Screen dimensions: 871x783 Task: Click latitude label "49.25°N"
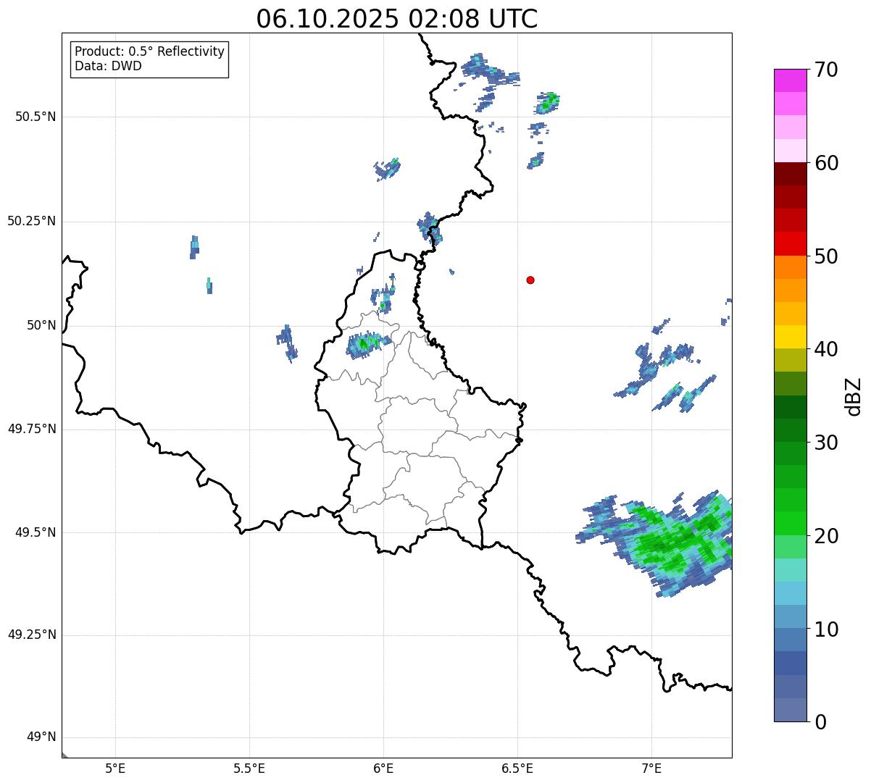[x=32, y=635]
